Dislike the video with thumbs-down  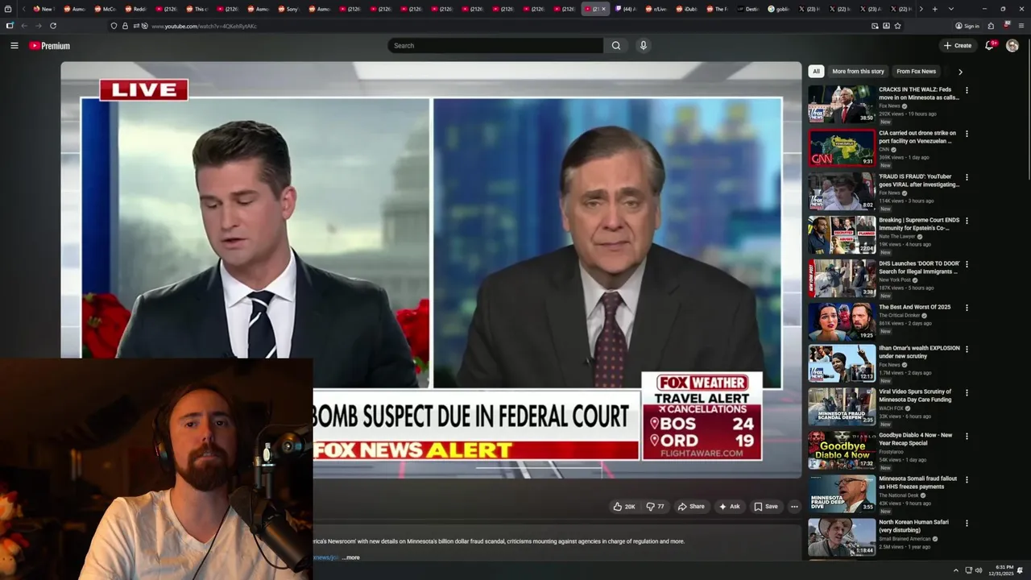click(655, 507)
